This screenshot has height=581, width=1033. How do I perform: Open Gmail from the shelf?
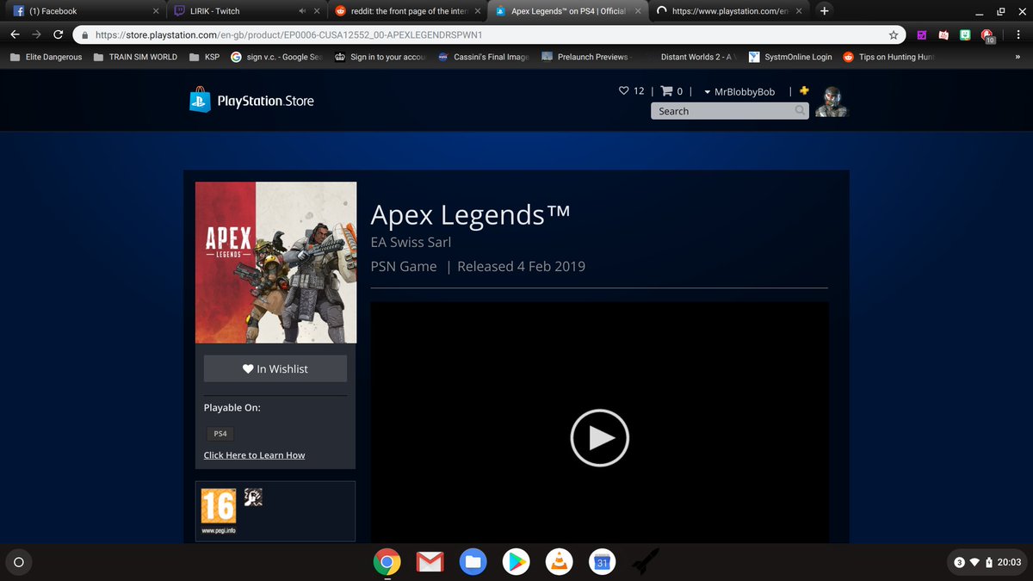tap(430, 562)
